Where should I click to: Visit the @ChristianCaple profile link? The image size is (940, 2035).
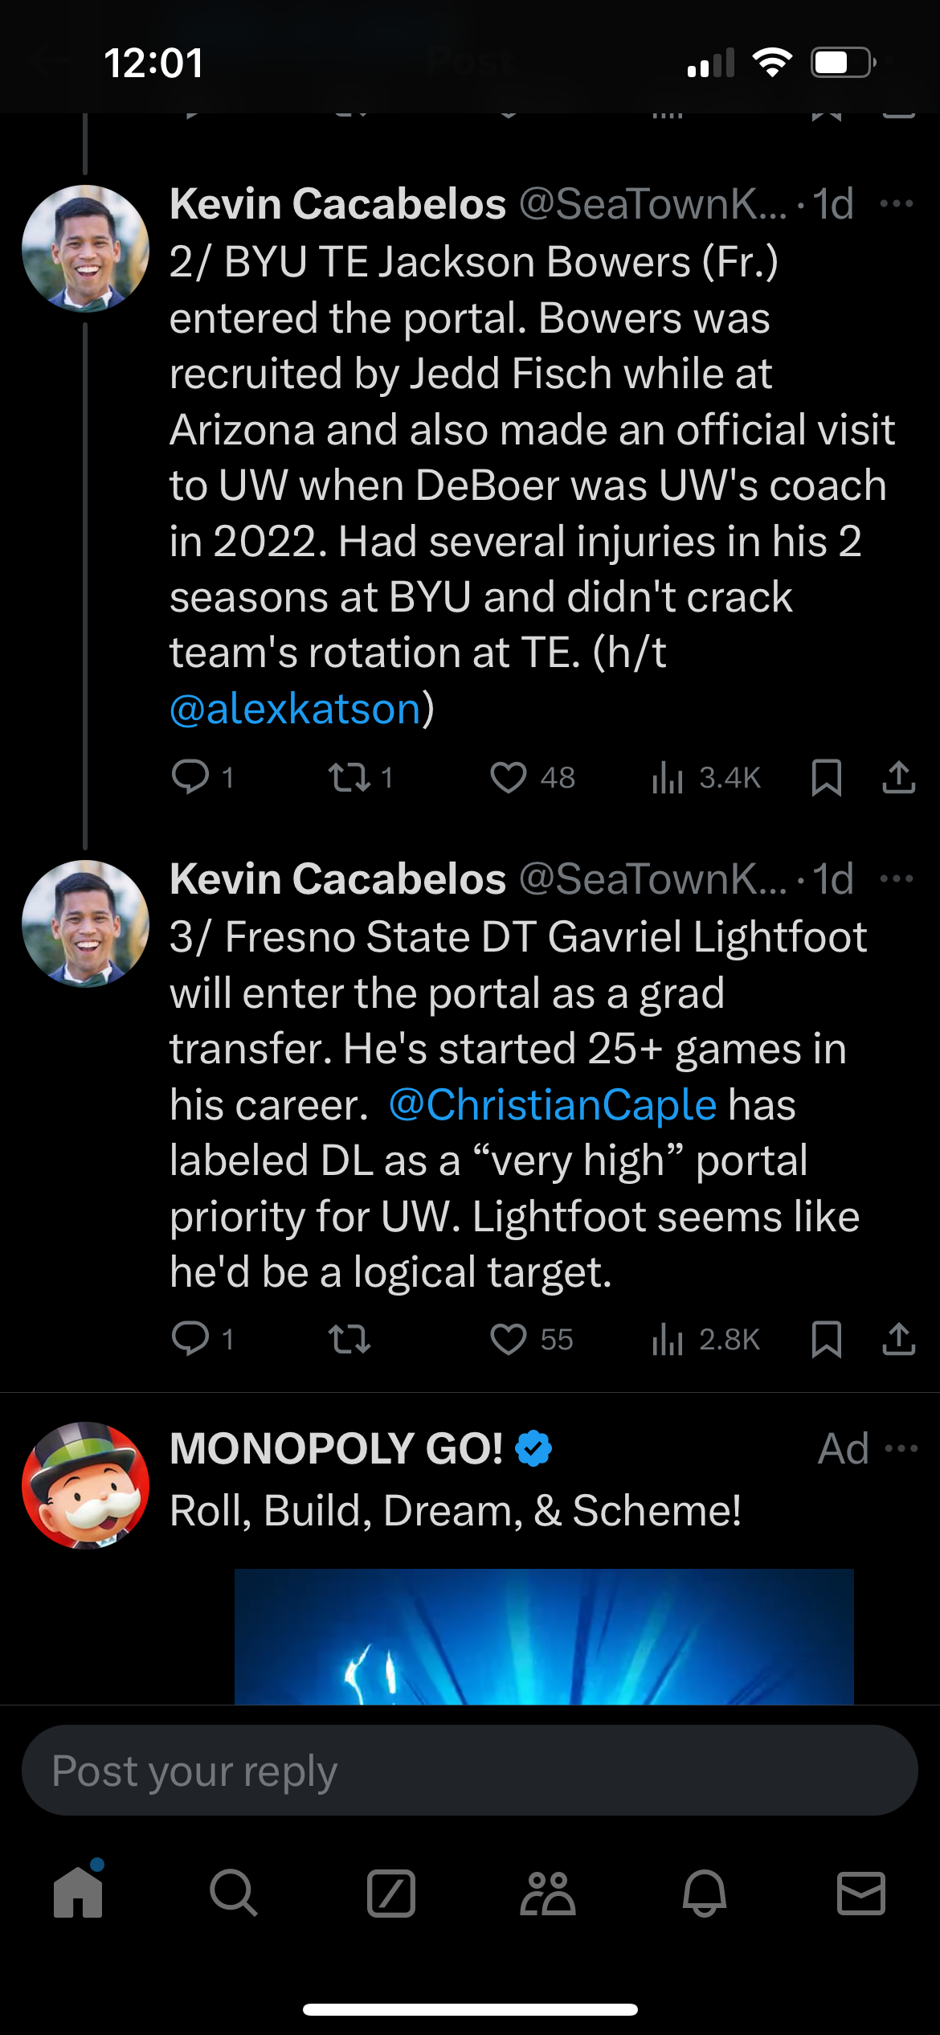point(553,1105)
